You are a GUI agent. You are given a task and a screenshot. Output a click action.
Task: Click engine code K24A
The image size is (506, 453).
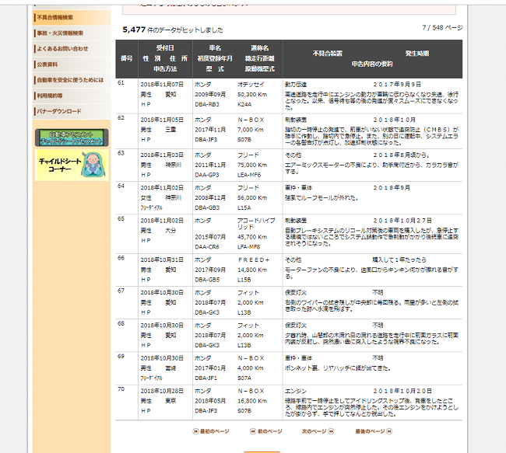tap(244, 104)
